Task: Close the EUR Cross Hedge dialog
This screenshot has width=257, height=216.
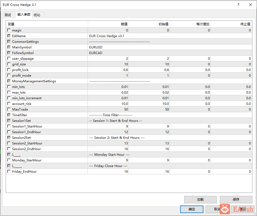Action: (x=251, y=5)
